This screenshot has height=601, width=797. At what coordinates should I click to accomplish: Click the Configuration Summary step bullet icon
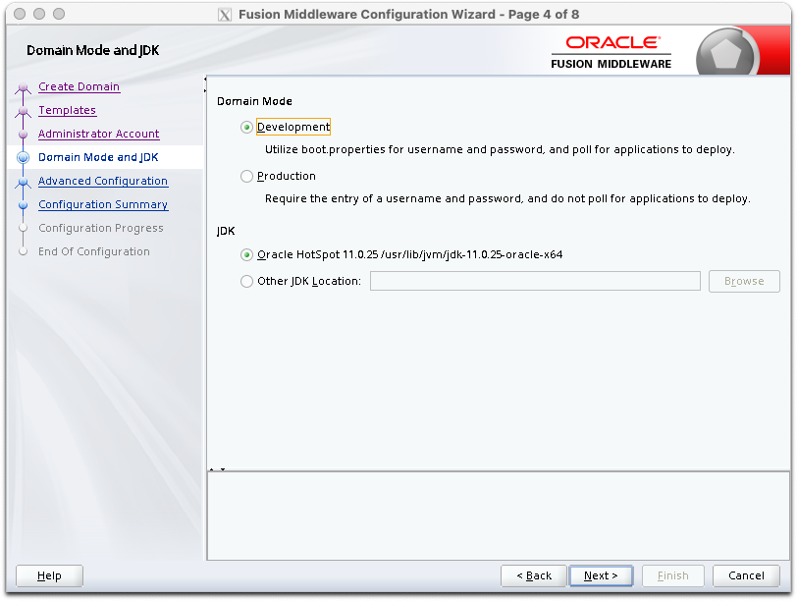(23, 205)
